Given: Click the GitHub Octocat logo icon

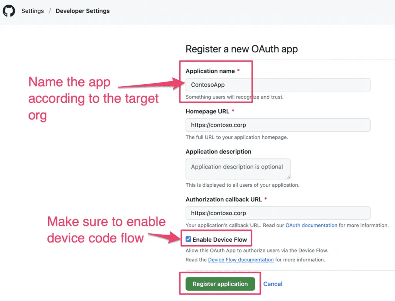Looking at the screenshot, I should coord(8,11).
